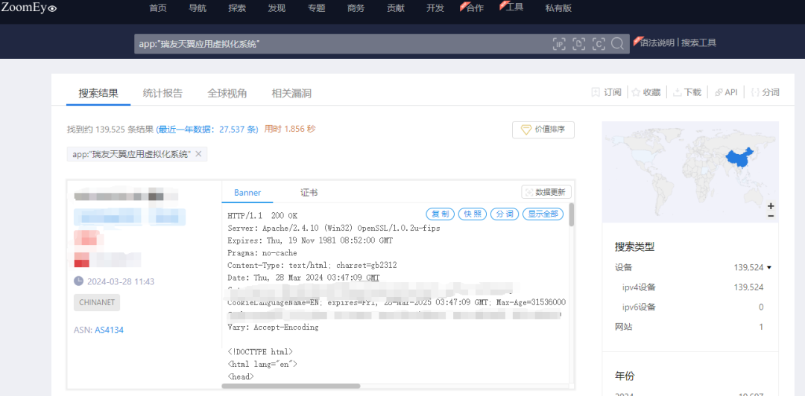Viewport: 805px width, 396px height.
Task: Click the 最近一年数据 27,537 条 link
Action: point(207,130)
